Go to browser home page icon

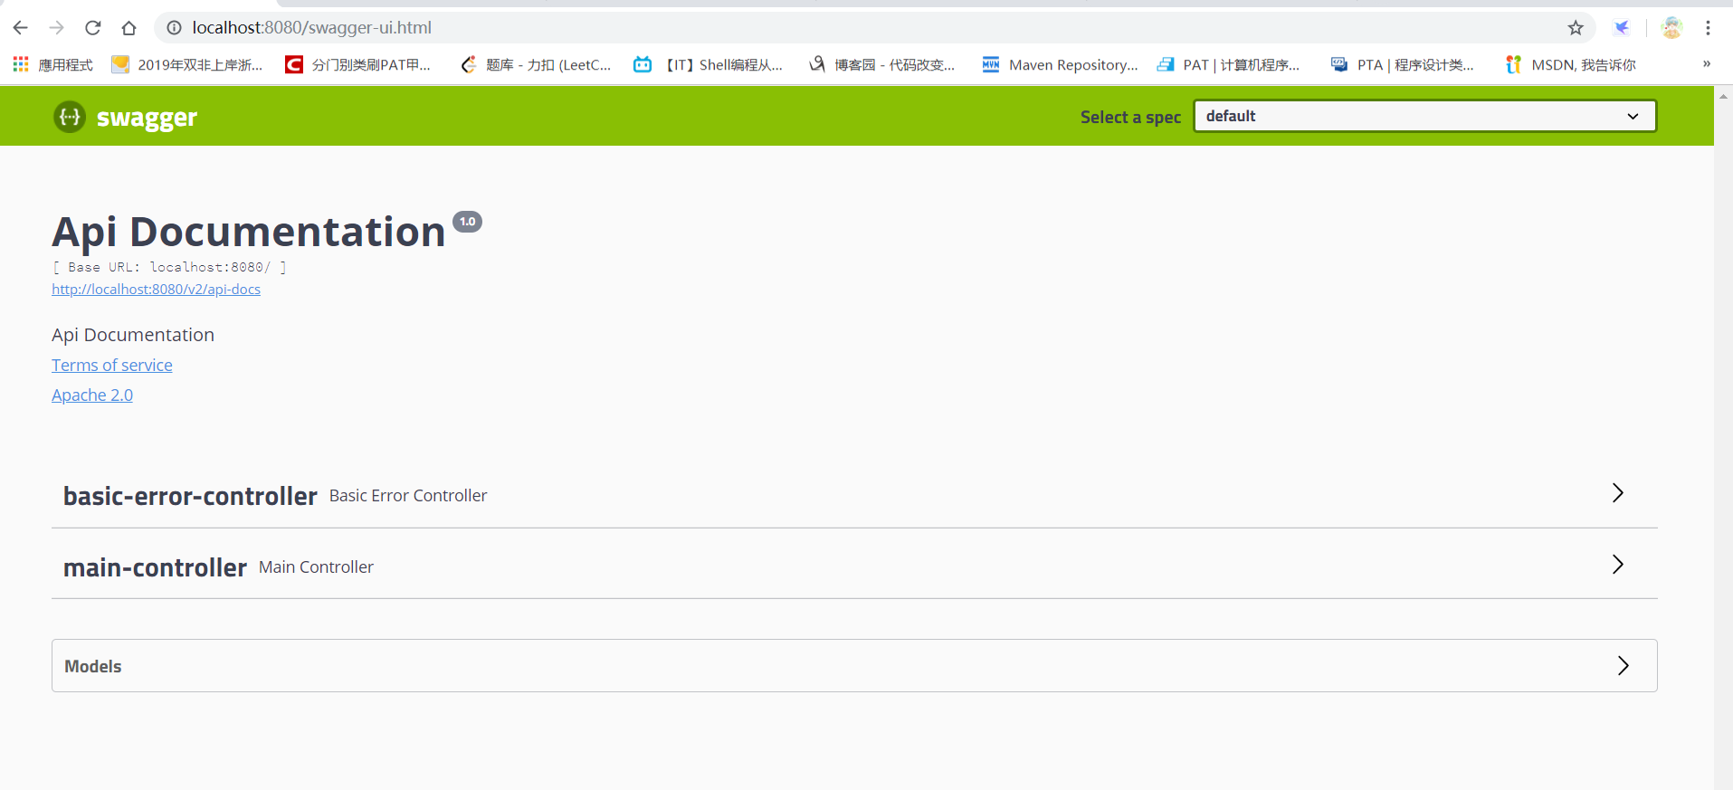pyautogui.click(x=129, y=28)
